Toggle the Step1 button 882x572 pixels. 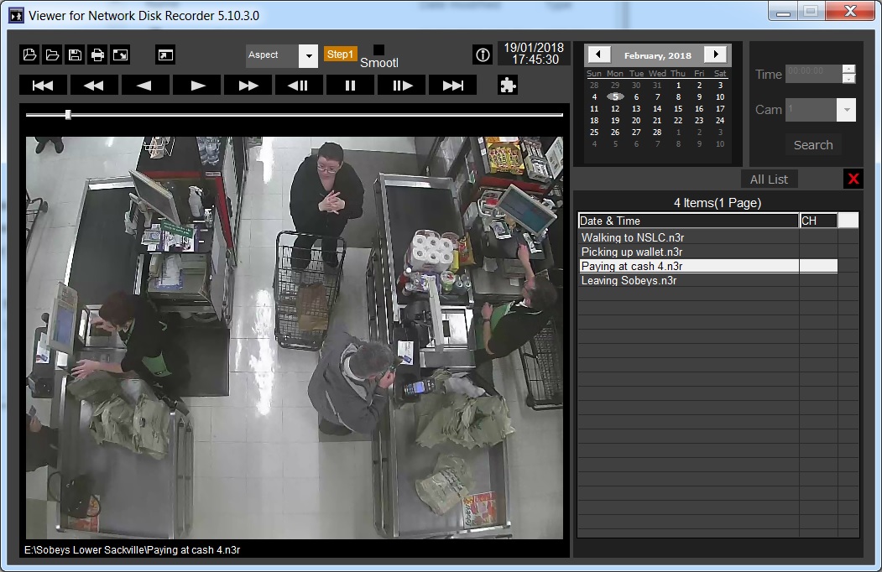(340, 55)
